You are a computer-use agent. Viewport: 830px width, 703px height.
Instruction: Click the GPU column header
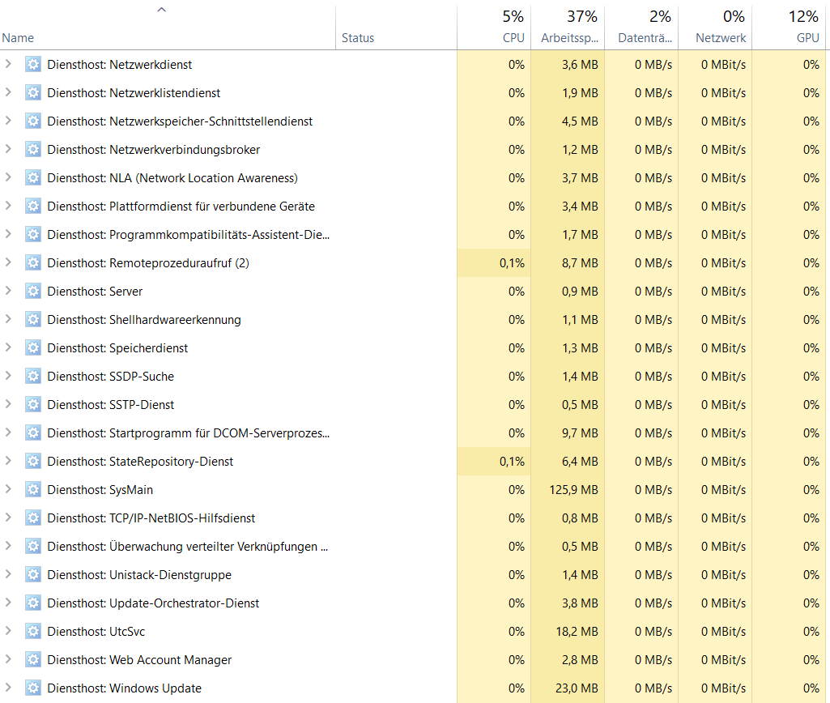807,38
